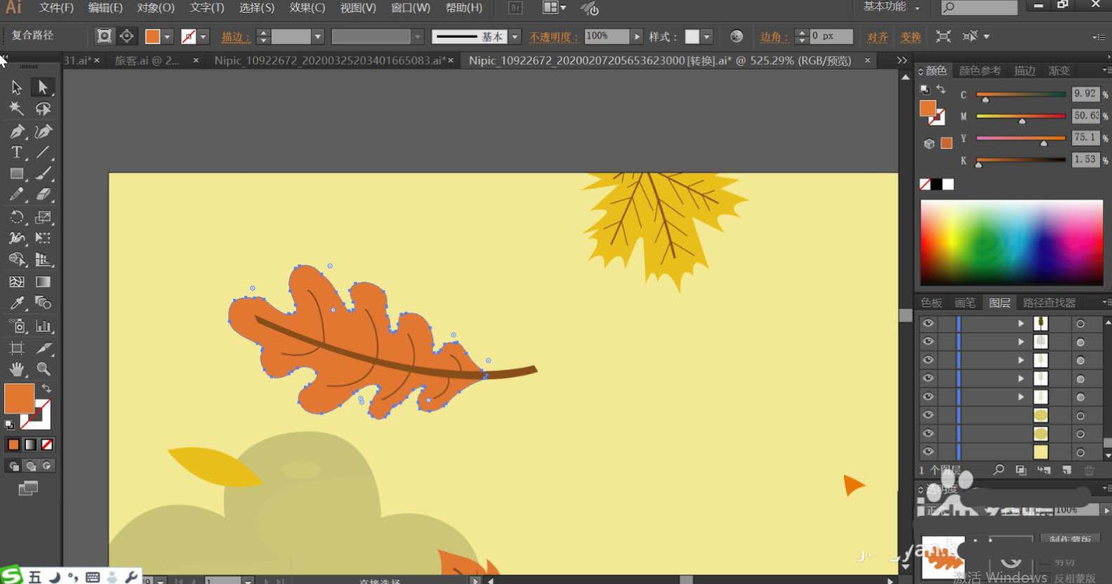Select the Blend tool
The height and width of the screenshot is (584, 1112).
click(43, 303)
